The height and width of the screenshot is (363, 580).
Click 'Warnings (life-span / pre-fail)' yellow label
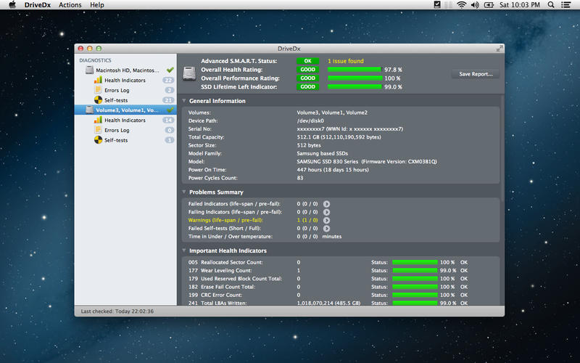click(225, 220)
